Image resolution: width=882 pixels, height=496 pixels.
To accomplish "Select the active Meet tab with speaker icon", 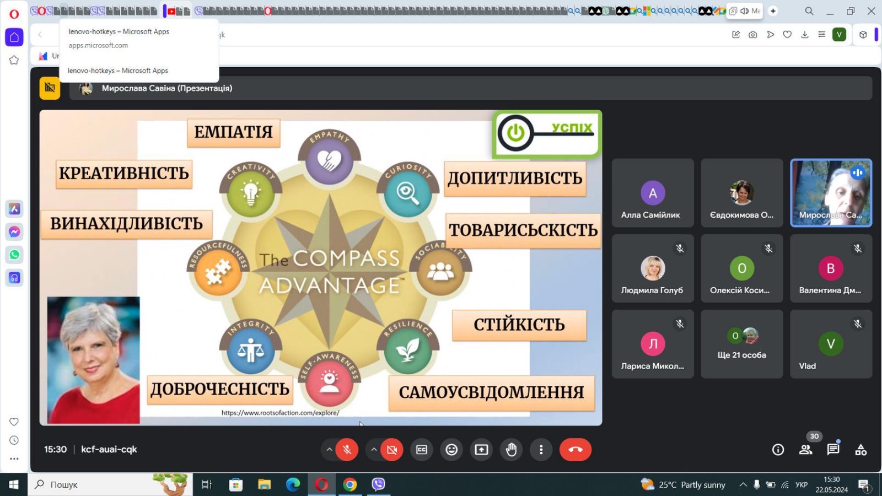I will [744, 11].
